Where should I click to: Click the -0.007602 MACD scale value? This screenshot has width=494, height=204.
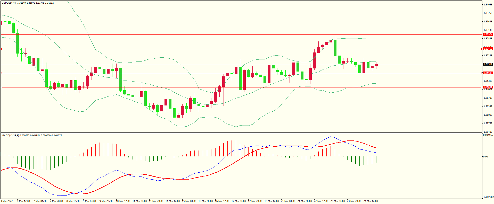tap(488, 197)
